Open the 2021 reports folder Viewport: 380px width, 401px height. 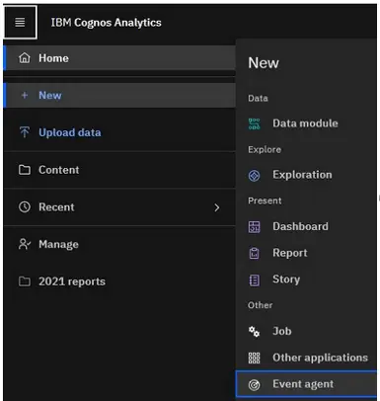pos(119,281)
